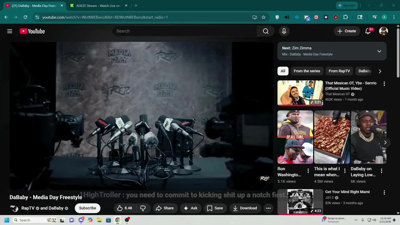Open the Windows Start menu
The width and height of the screenshot is (400, 225).
pyautogui.click(x=7, y=220)
